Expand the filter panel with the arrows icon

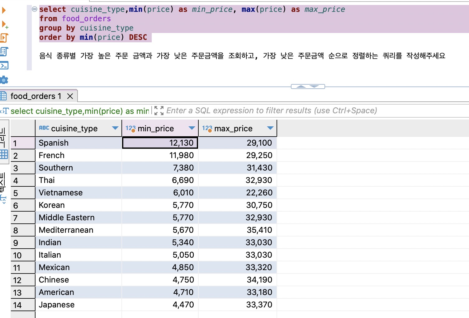click(159, 110)
